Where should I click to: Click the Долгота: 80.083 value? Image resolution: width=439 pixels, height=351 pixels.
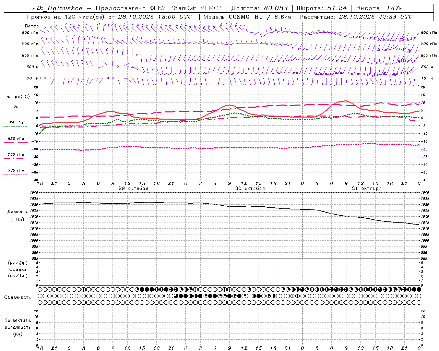260,8
